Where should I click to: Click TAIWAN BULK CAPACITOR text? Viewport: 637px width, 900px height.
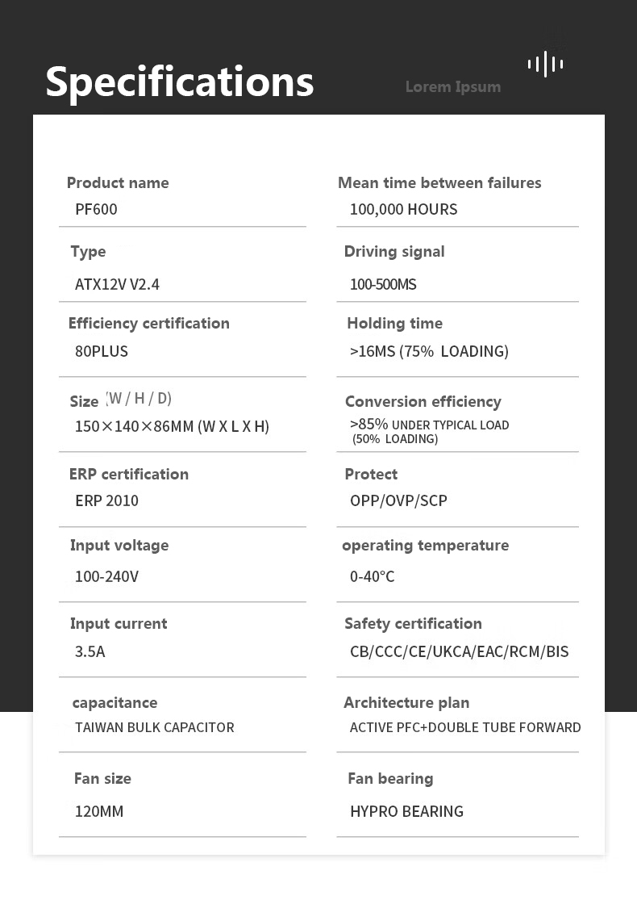point(155,727)
